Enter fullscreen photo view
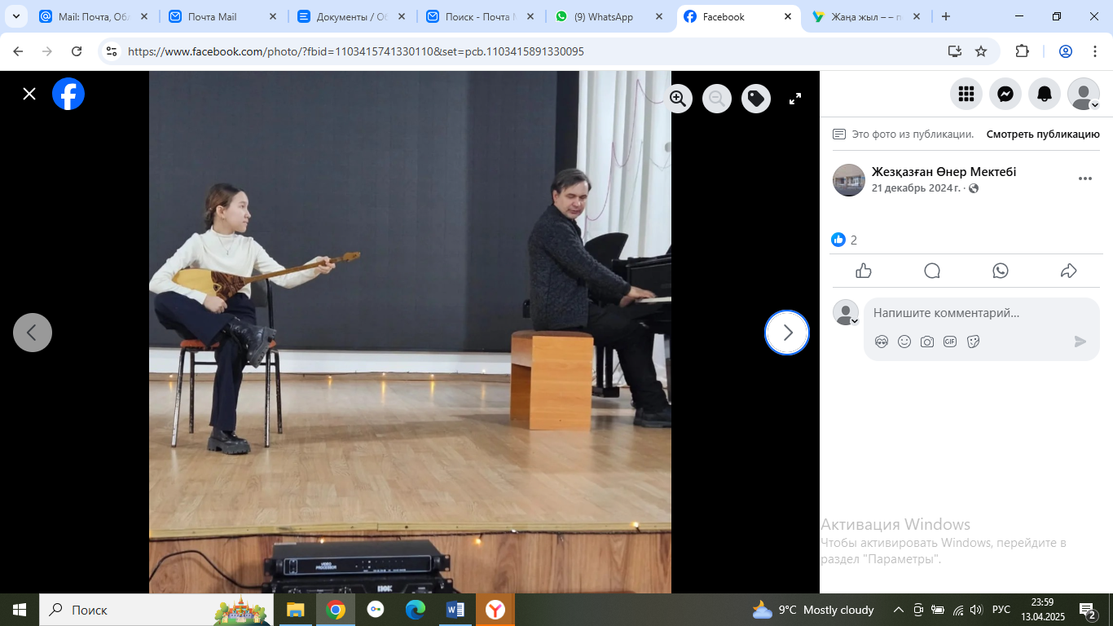The image size is (1113, 626). tap(795, 99)
